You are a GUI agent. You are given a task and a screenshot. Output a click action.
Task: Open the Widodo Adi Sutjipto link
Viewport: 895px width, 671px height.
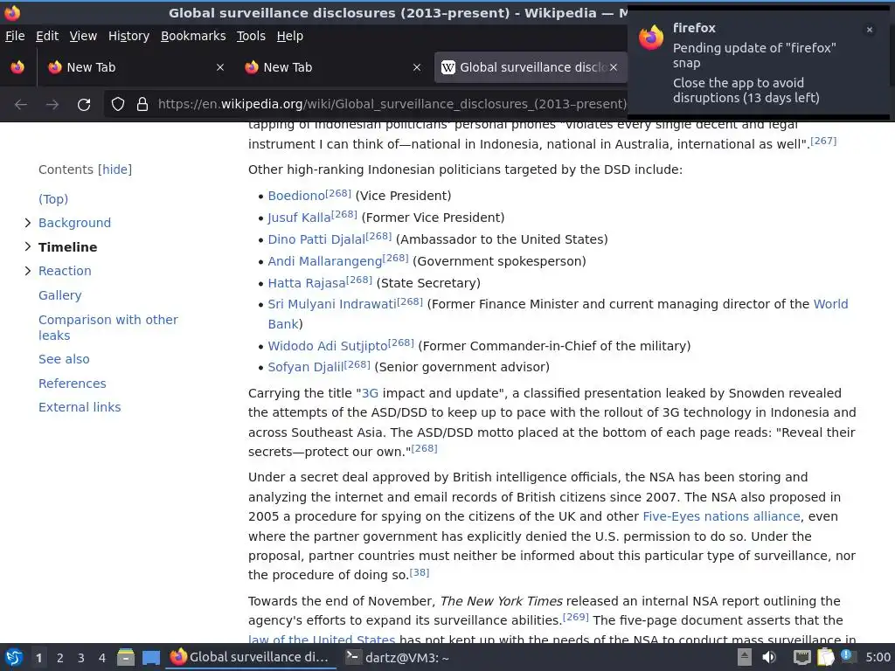328,346
